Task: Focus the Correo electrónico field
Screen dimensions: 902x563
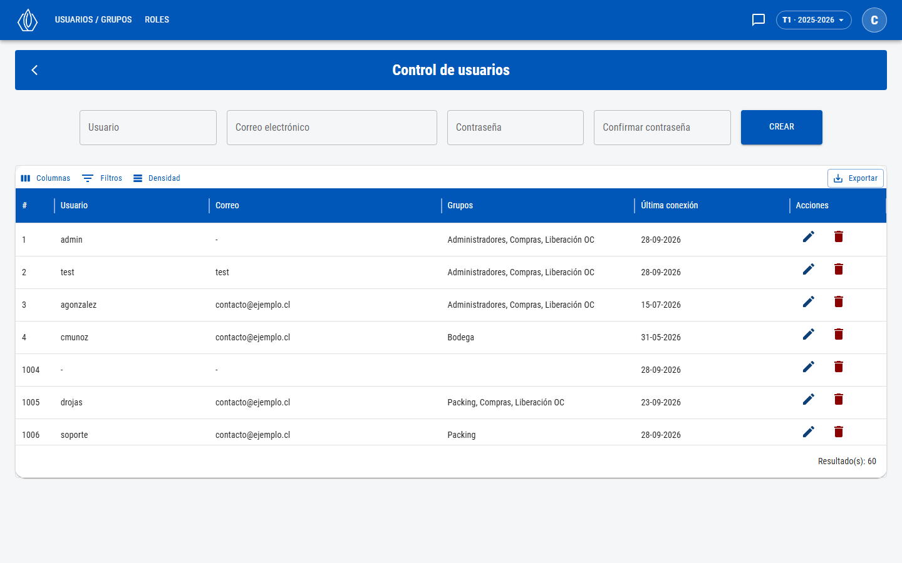Action: [x=332, y=128]
